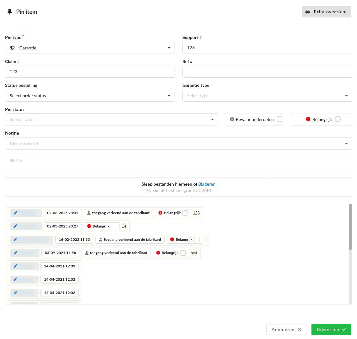Tick the Belangrijk checkbox beside Pin status
This screenshot has height=339, width=357.
click(x=338, y=119)
